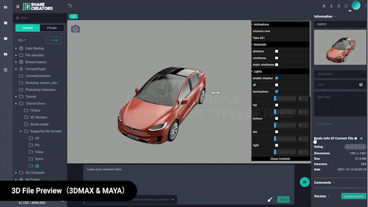
Task: Open the top folder icon in left rail
Action: pos(6,7)
